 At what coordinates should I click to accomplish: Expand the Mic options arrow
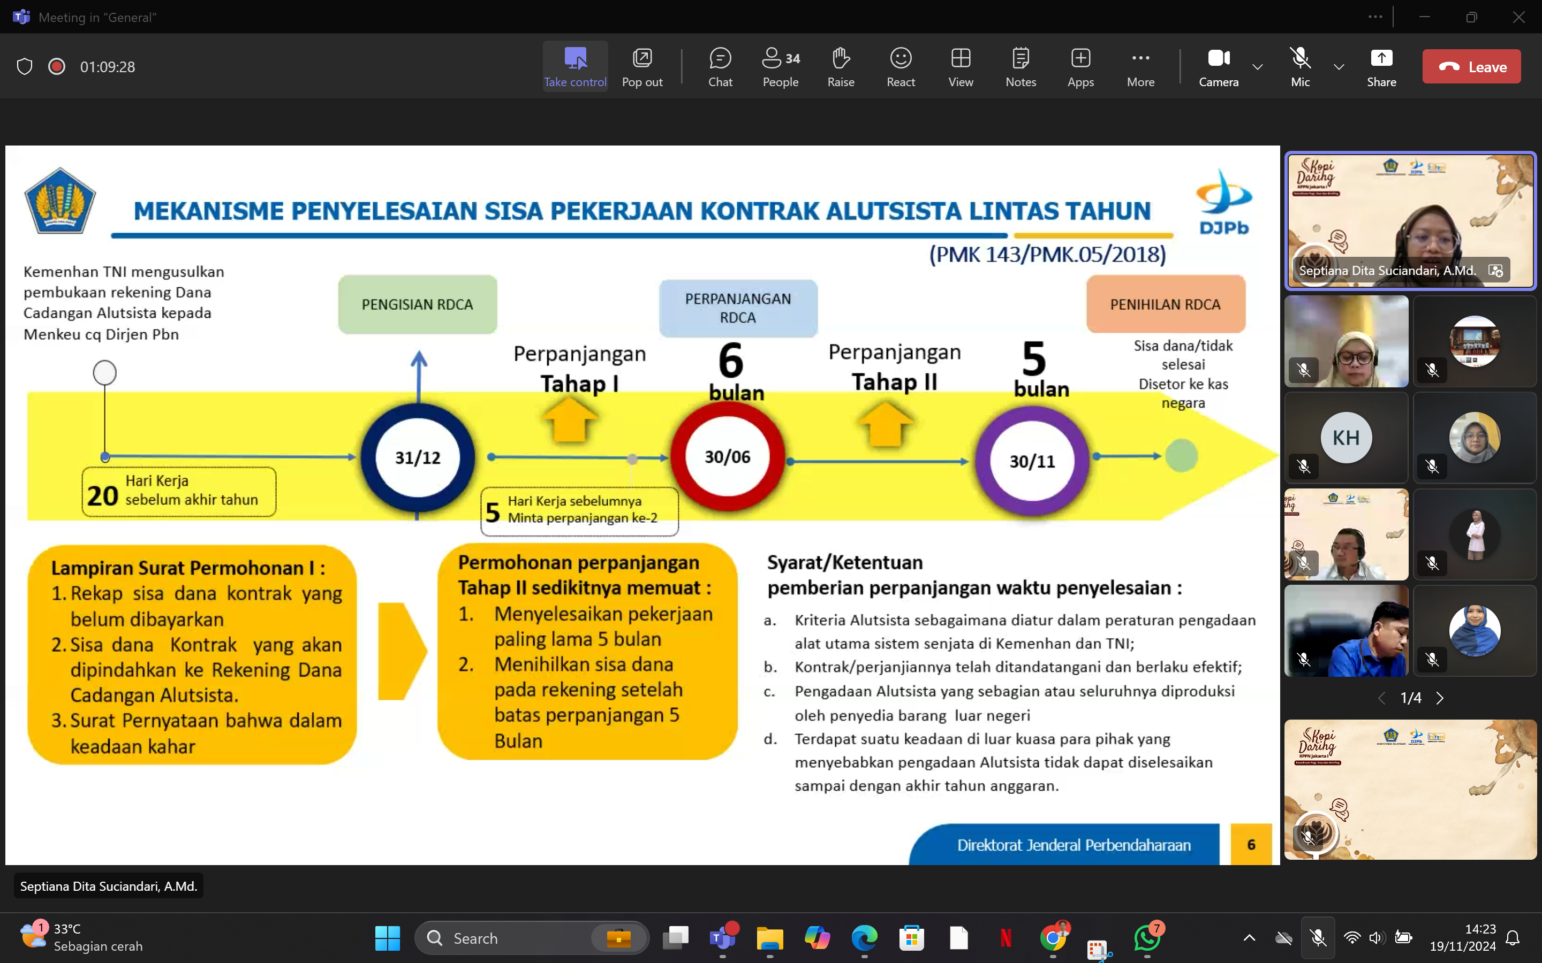coord(1339,66)
